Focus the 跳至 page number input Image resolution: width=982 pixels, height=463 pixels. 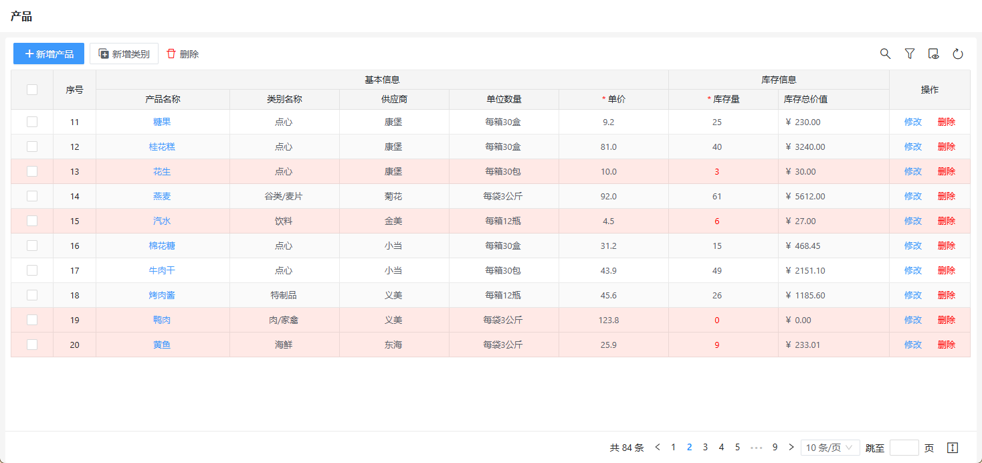point(904,448)
